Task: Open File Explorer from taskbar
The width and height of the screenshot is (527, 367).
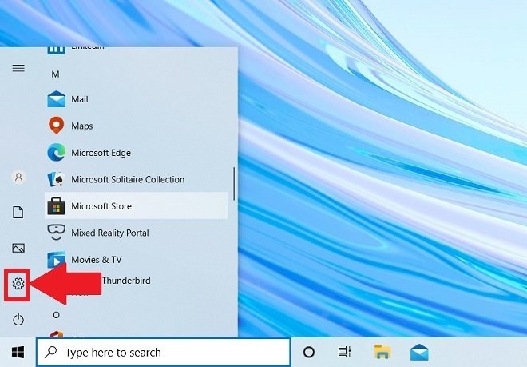Action: click(x=382, y=352)
